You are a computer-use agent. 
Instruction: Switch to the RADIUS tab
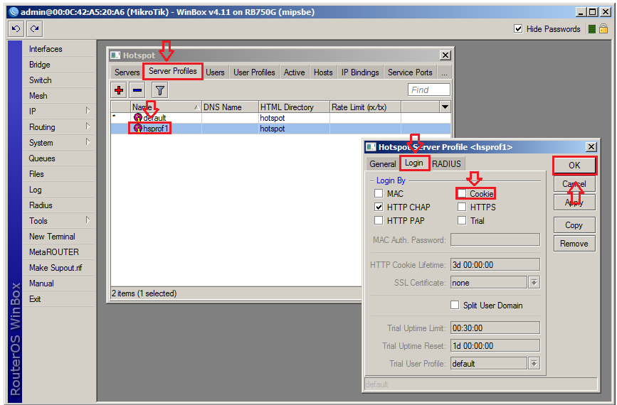click(x=446, y=163)
